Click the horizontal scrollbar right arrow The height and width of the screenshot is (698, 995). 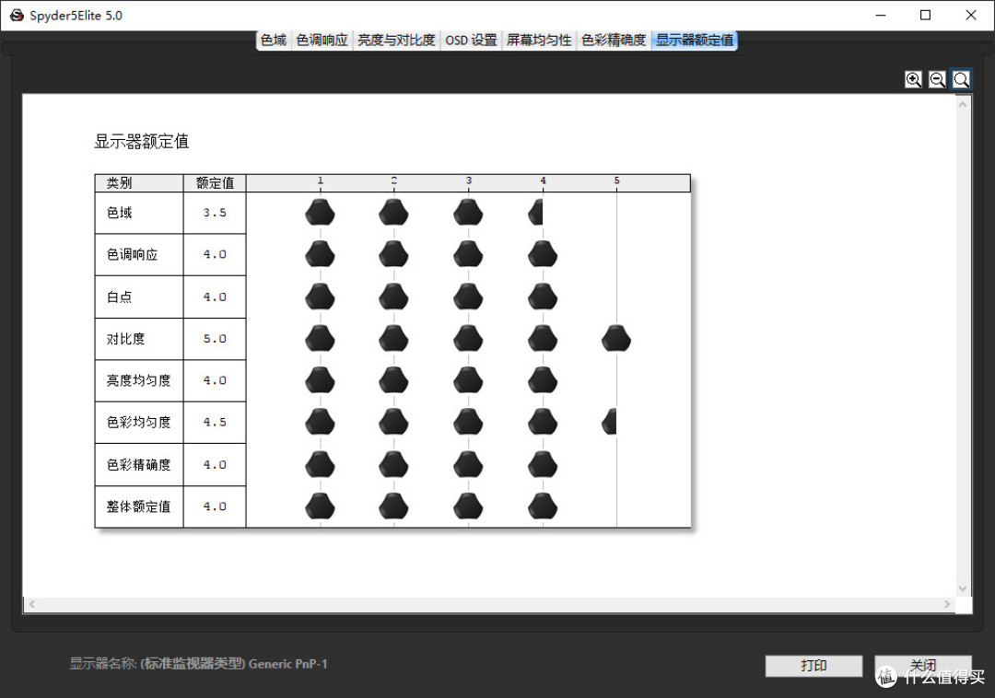947,604
